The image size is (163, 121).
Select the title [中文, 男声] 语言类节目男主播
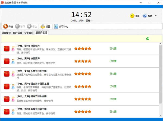click(x=33, y=84)
